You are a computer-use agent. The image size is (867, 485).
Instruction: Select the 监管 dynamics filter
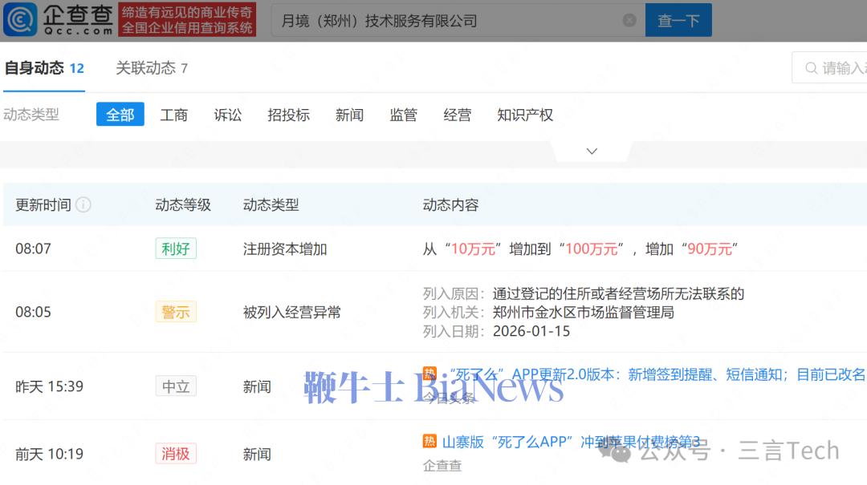(404, 115)
